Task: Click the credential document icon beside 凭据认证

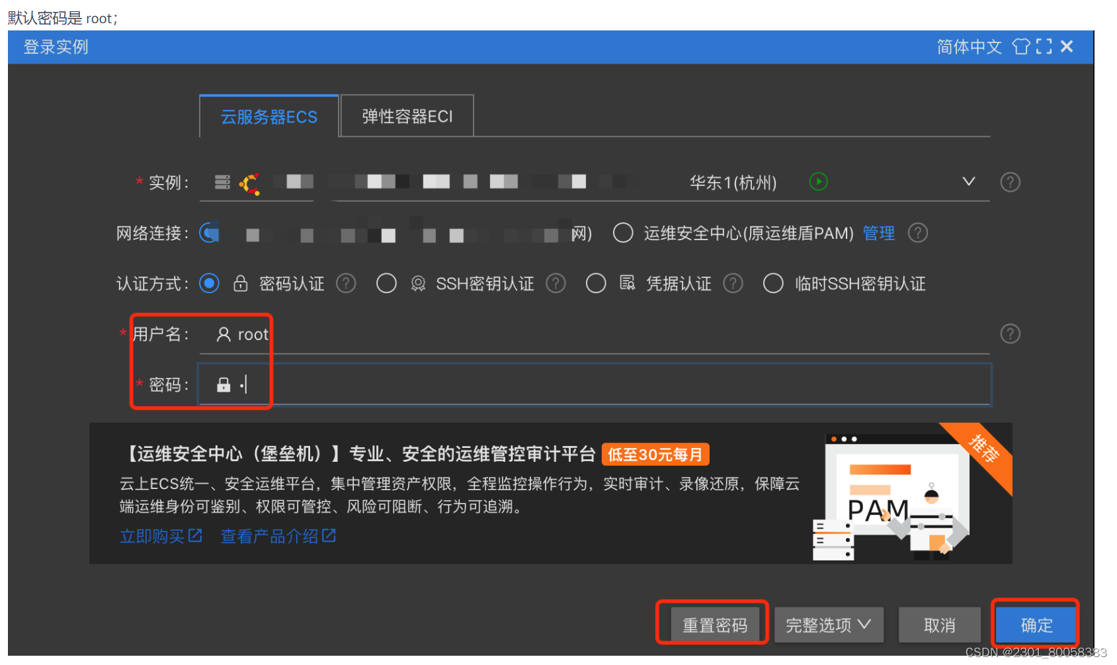Action: tap(628, 283)
